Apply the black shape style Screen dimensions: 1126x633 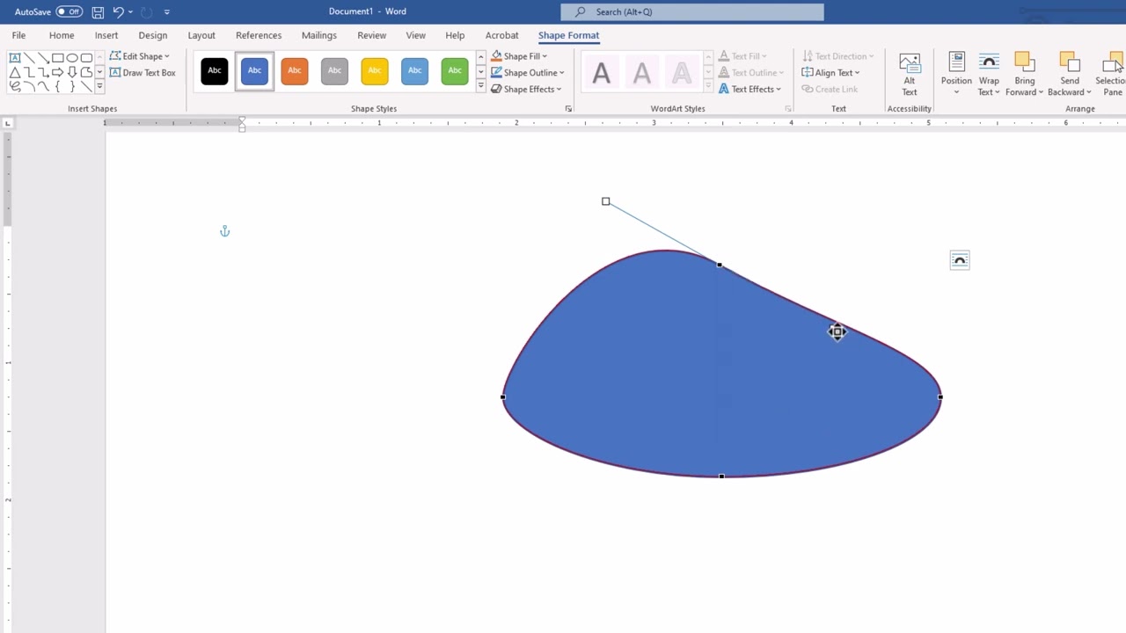[215, 71]
